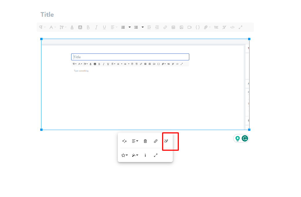The height and width of the screenshot is (197, 301).
Task: Open the image style star dropdown
Action: [x=124, y=155]
